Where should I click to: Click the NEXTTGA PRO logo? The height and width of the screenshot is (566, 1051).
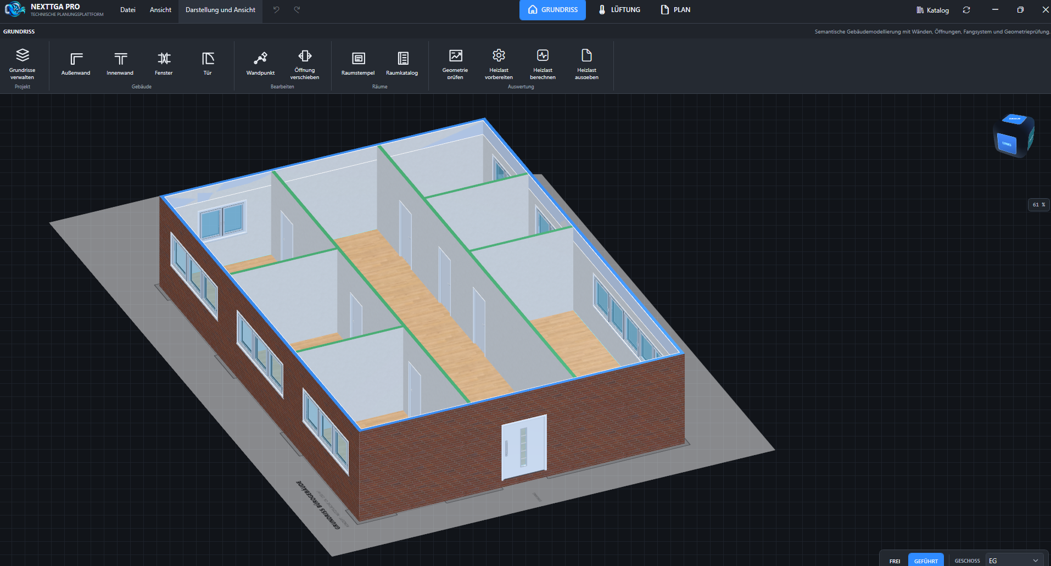(x=15, y=9)
